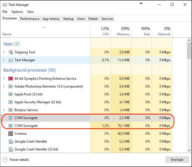Expand Adobe Photoshop Elements 13.0 component

coord(4,86)
